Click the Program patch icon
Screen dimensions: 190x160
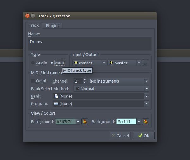pos(56,103)
